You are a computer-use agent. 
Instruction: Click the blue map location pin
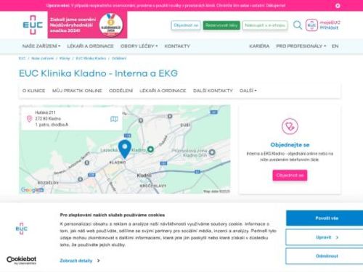click(125, 149)
